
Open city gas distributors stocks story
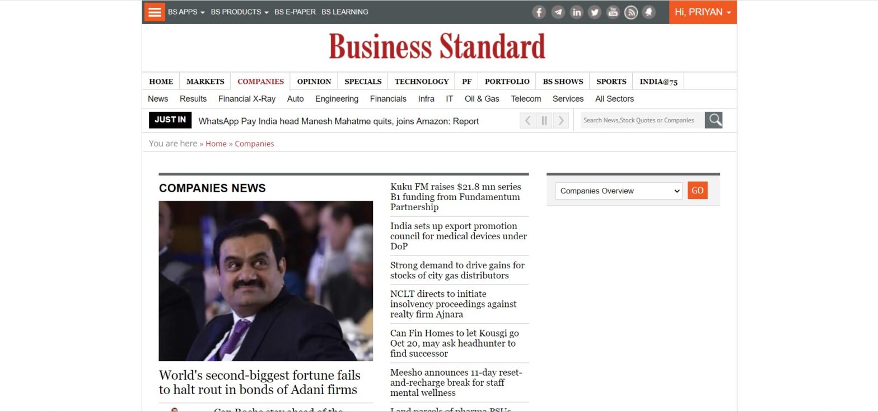457,270
